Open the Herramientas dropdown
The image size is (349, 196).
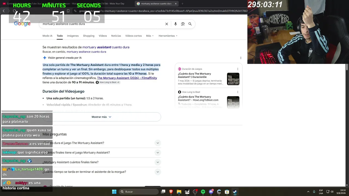168,36
